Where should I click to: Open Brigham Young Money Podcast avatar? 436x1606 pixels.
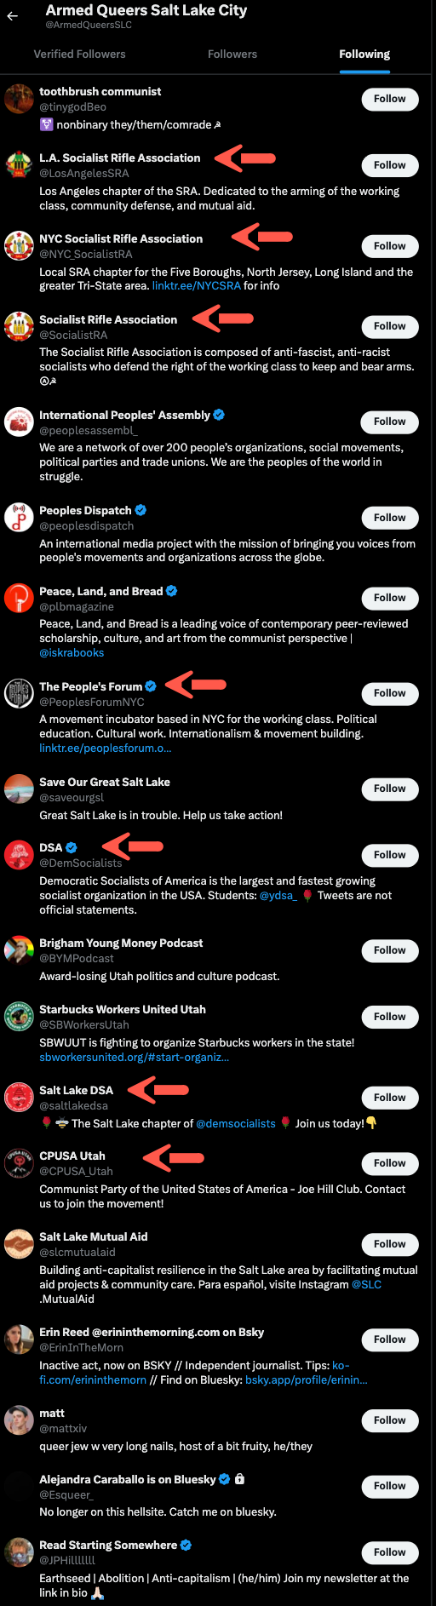click(x=19, y=950)
